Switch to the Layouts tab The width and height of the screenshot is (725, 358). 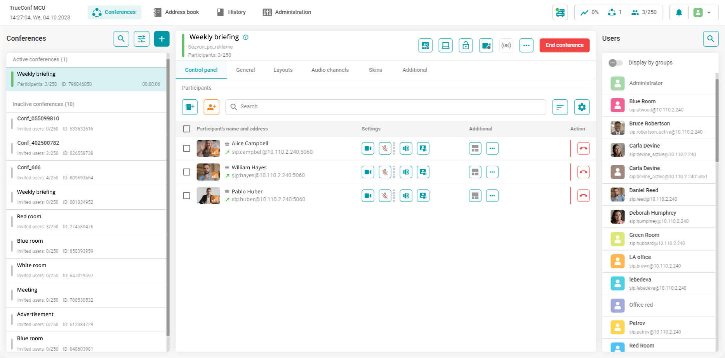click(283, 70)
